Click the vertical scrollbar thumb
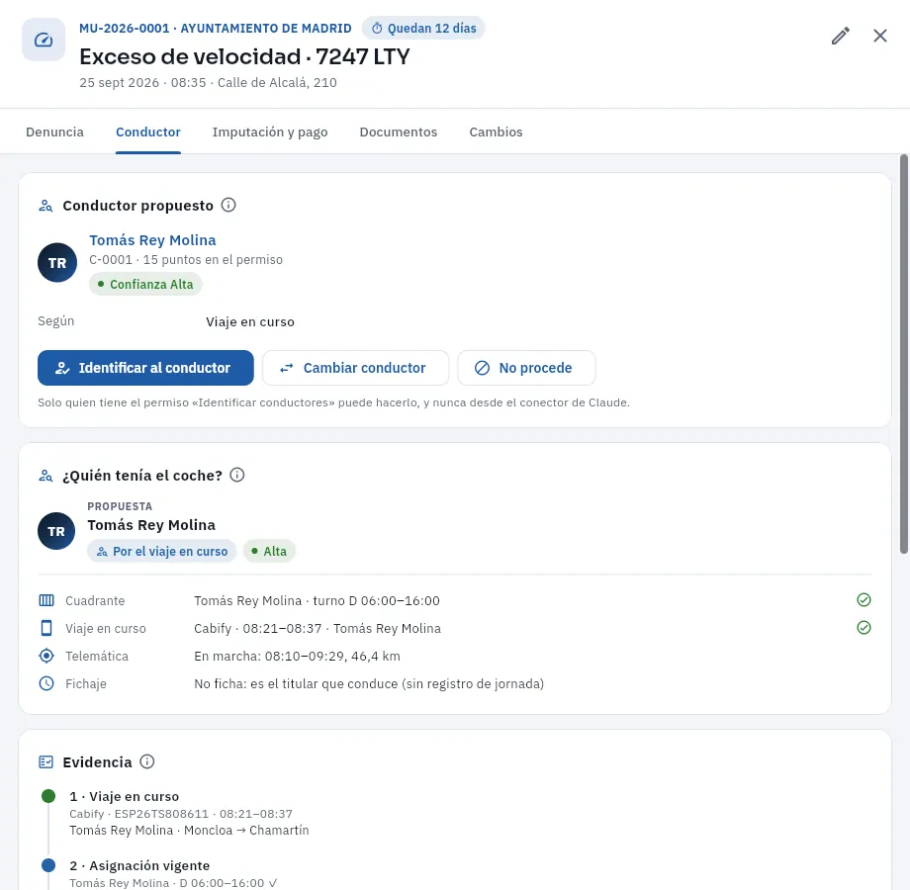This screenshot has width=910, height=890. [904, 354]
